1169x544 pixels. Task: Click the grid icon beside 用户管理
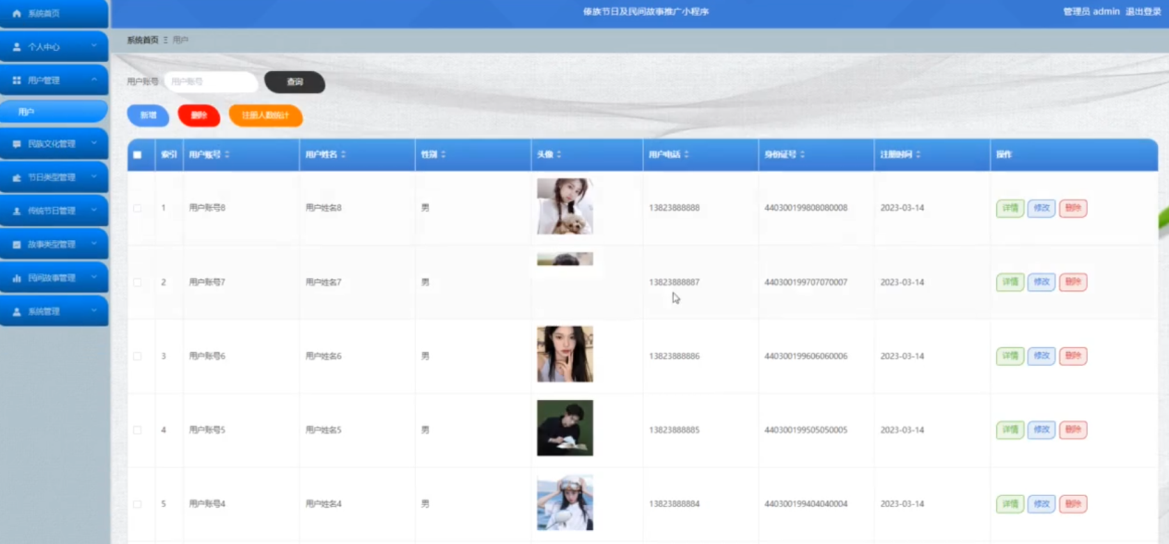pos(17,80)
